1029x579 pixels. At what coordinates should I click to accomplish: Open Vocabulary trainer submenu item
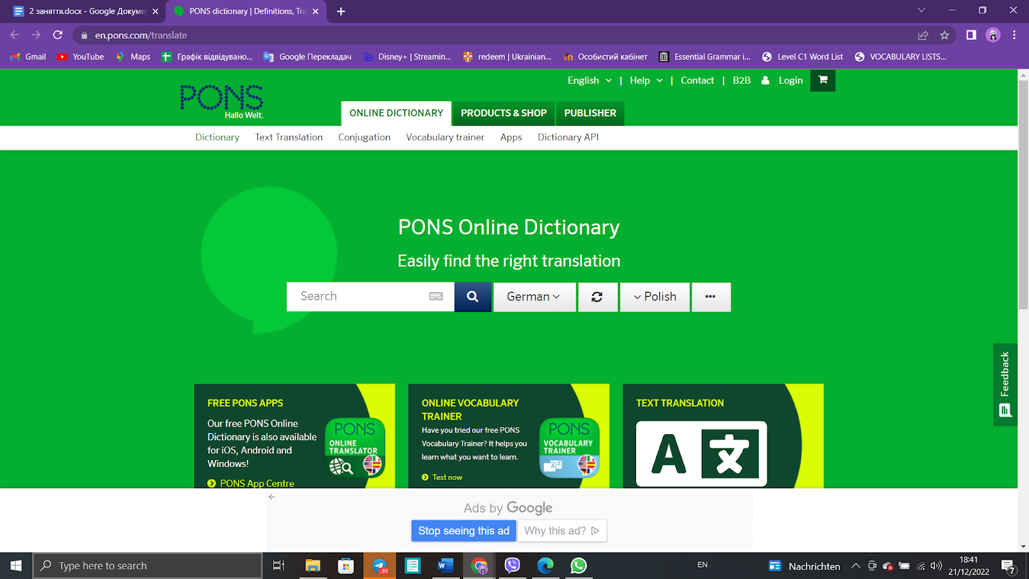click(x=445, y=137)
